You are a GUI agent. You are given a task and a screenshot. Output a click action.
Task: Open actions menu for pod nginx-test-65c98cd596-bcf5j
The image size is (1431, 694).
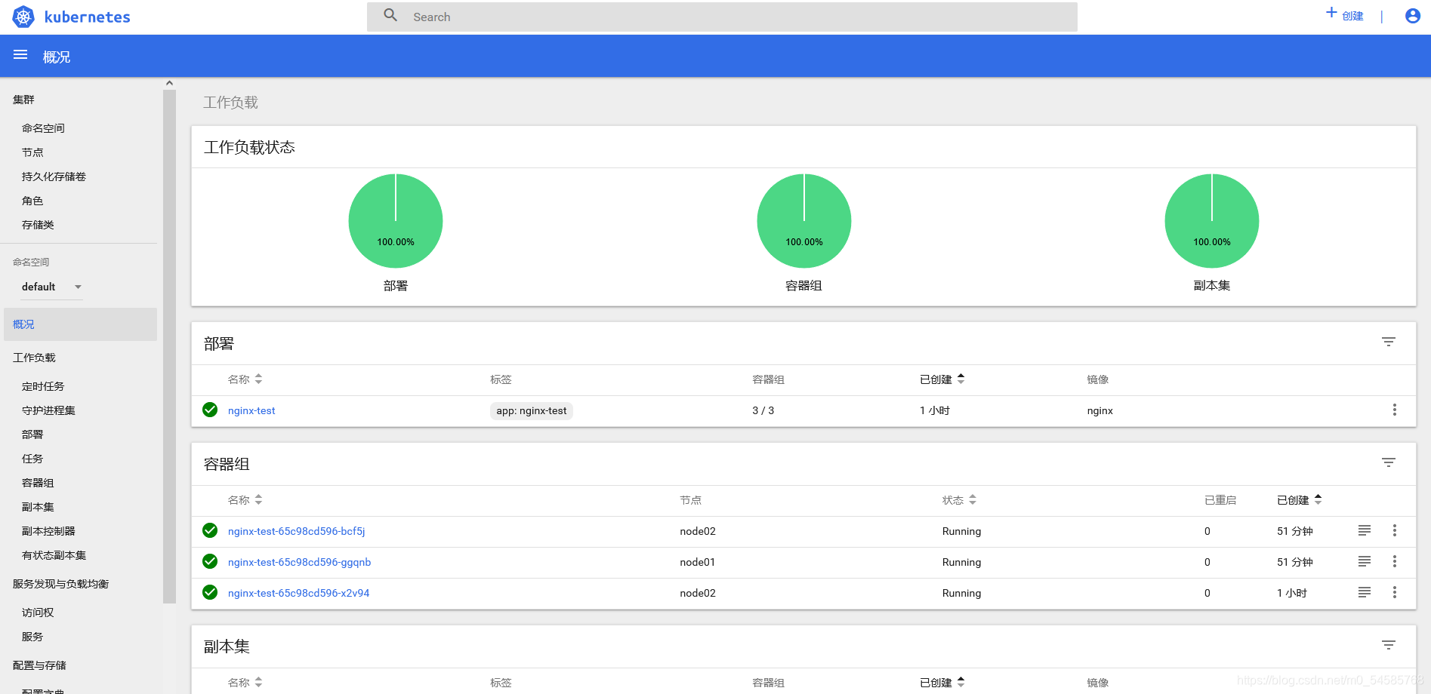tap(1394, 530)
